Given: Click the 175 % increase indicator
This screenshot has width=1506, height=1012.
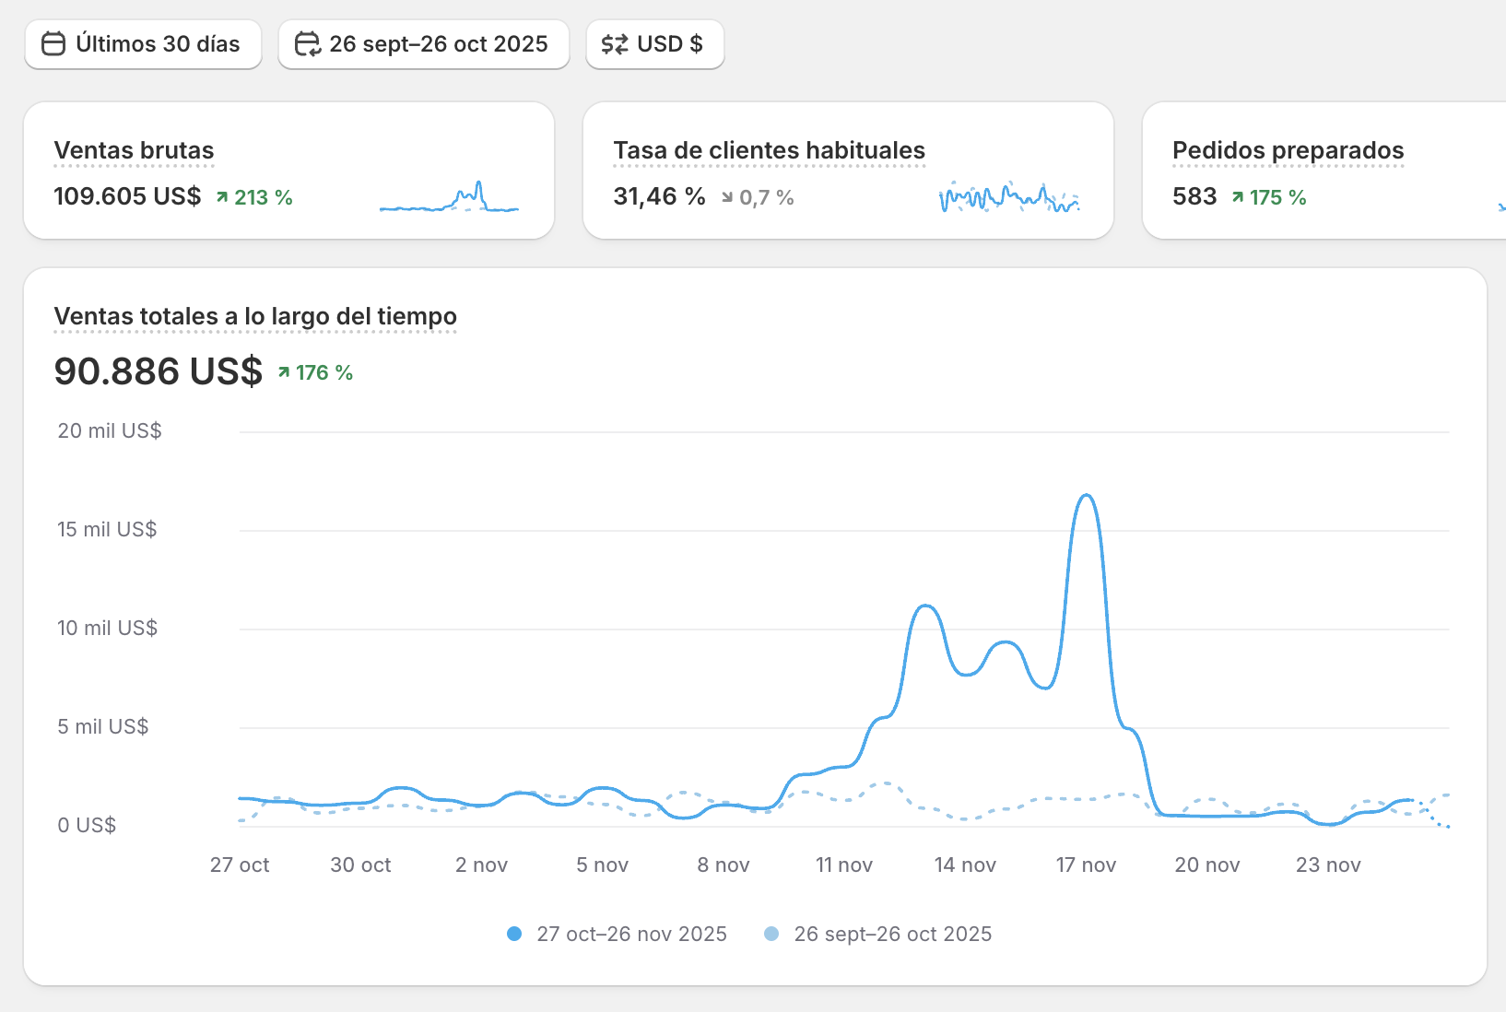Looking at the screenshot, I should (1269, 197).
